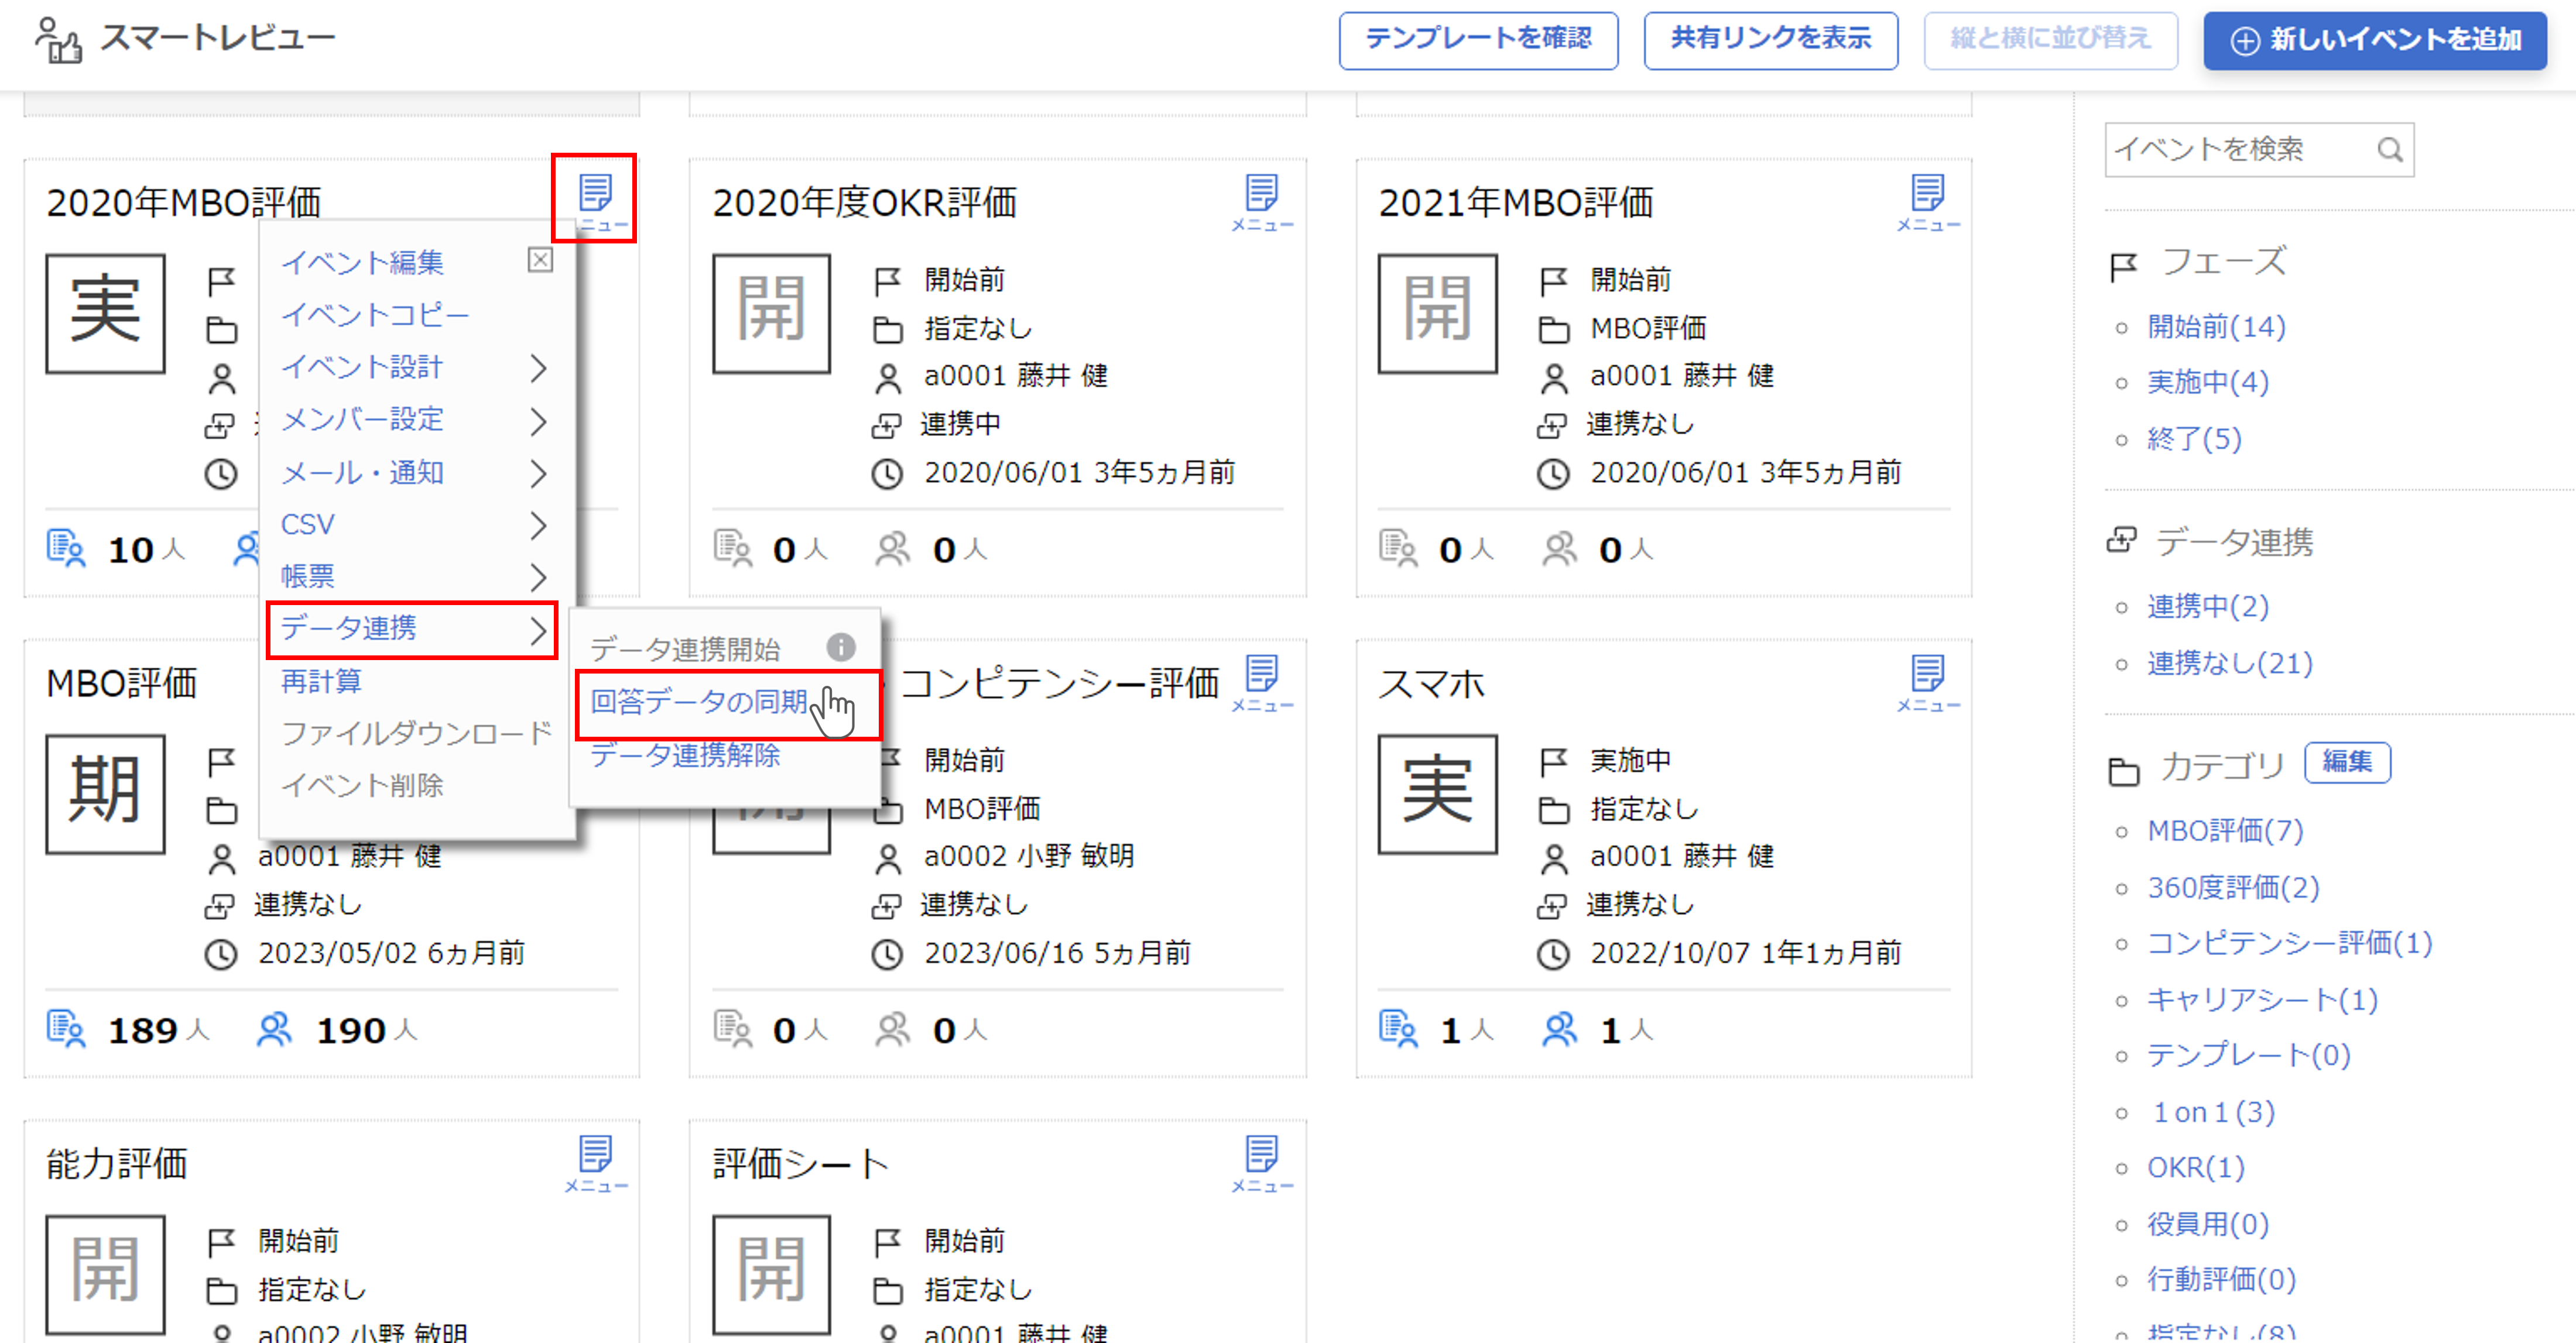
Task: Filter by 実施中(4) phase link
Action: click(x=2207, y=382)
